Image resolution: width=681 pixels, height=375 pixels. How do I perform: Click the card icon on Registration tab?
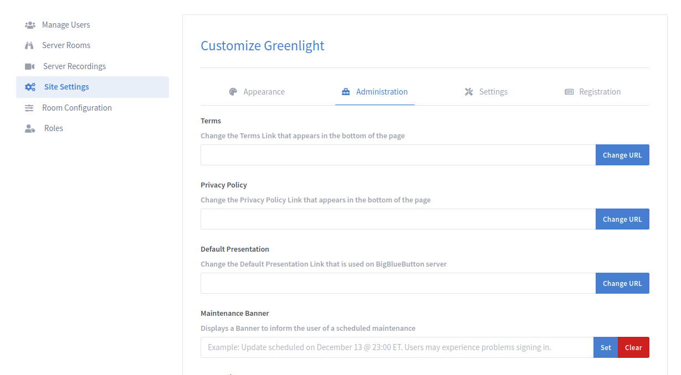569,91
